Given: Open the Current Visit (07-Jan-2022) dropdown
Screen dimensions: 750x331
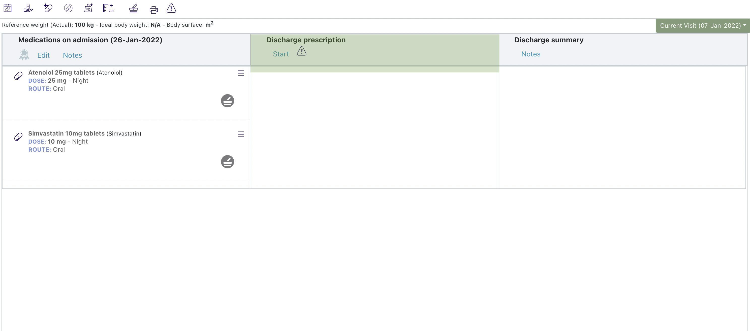Looking at the screenshot, I should click(702, 26).
